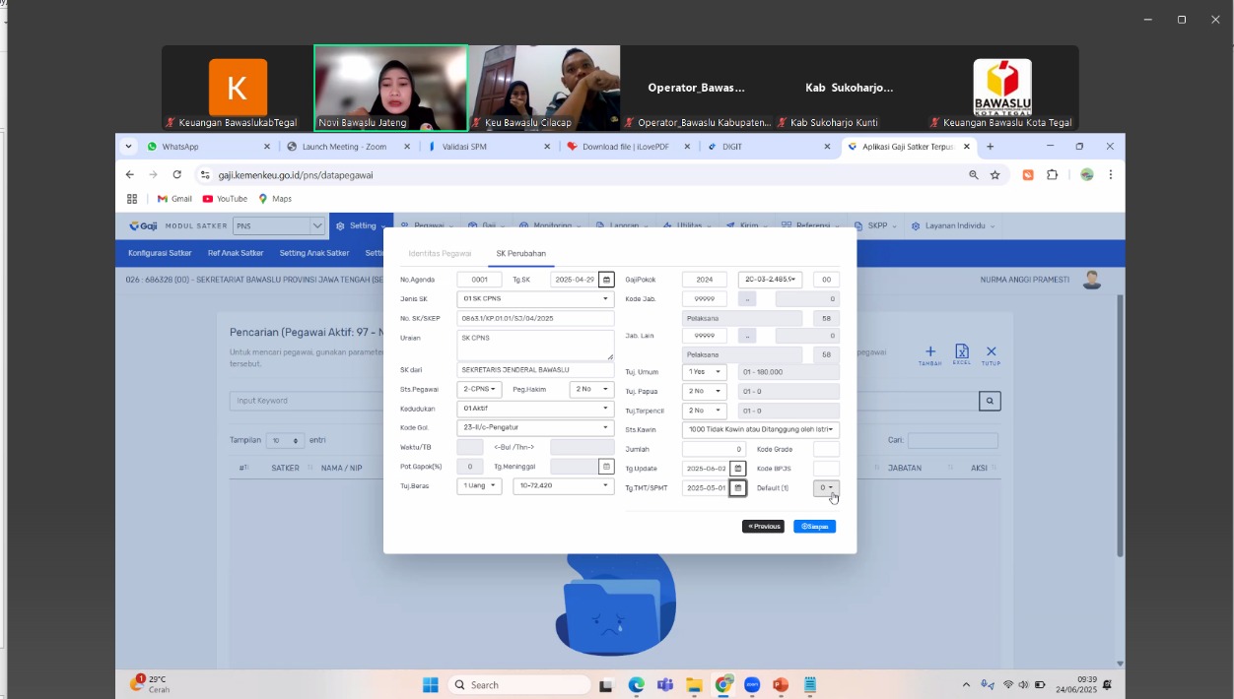1234x699 pixels.
Task: Click the Simpan button
Action: (814, 527)
